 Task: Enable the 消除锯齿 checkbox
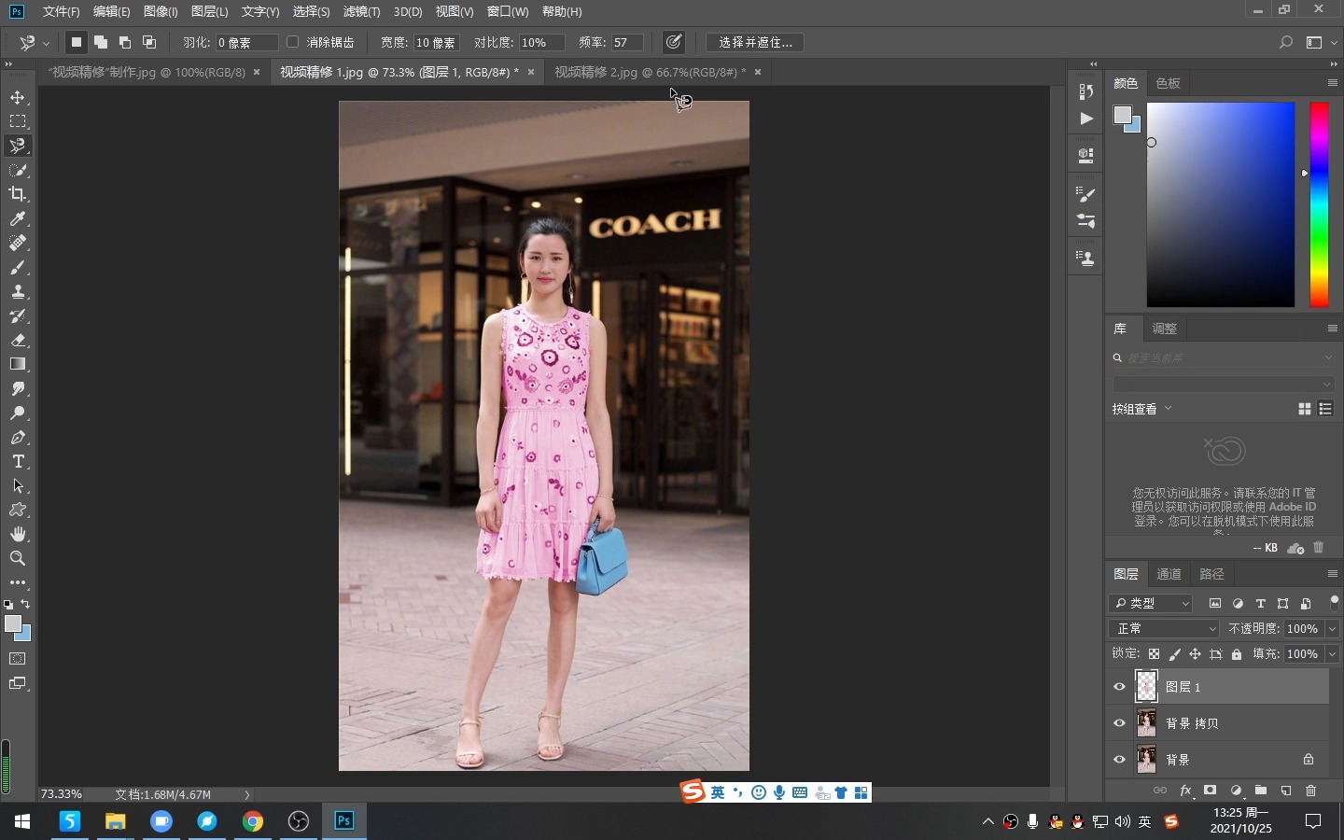click(292, 42)
